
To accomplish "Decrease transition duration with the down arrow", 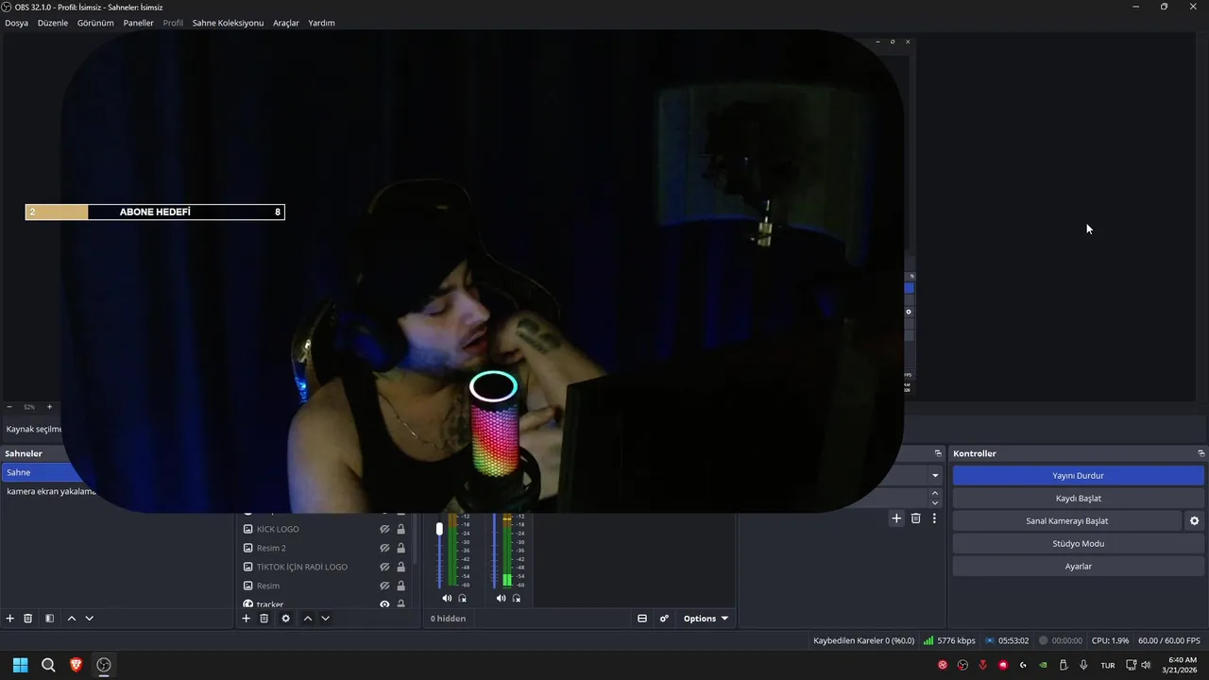I will [x=935, y=501].
